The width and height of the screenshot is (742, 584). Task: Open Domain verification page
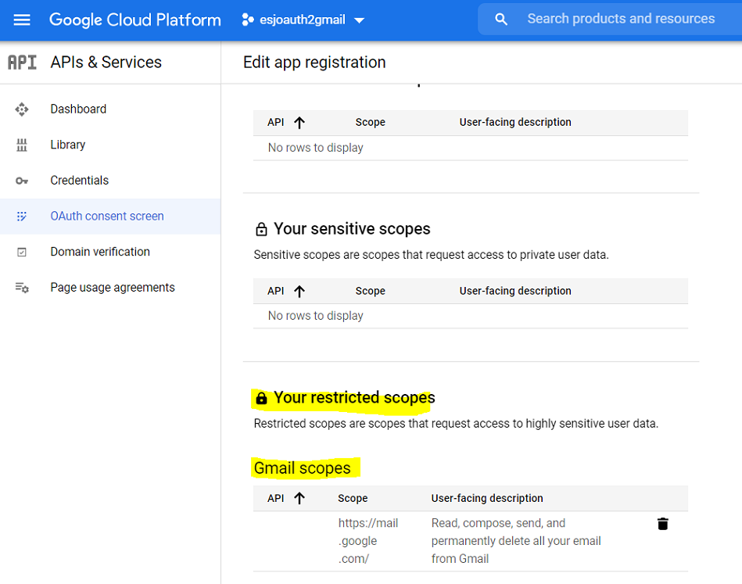coord(100,252)
